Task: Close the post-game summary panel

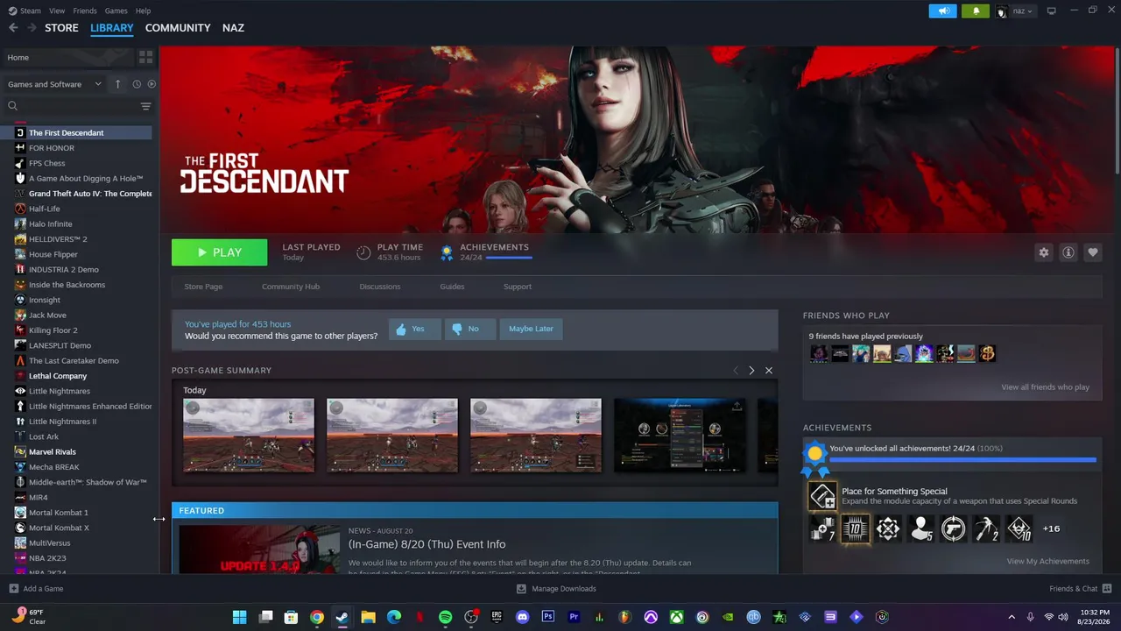Action: [769, 371]
